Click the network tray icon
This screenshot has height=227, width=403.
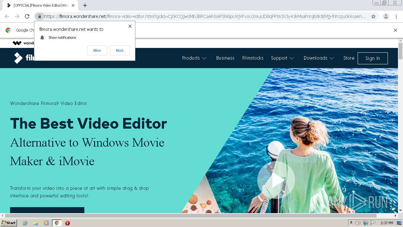pyautogui.click(x=365, y=223)
